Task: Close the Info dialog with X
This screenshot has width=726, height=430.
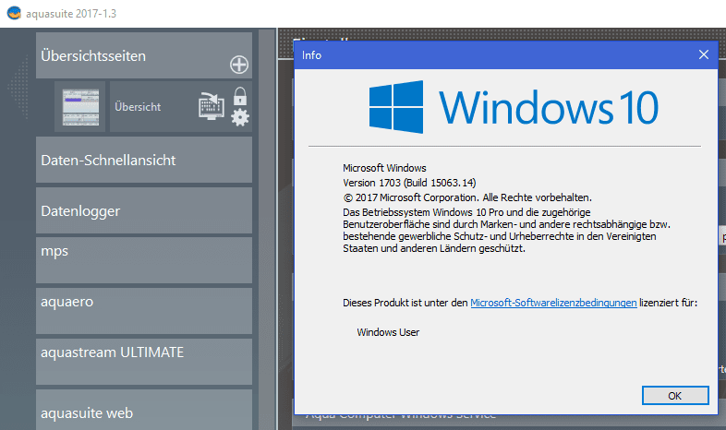Action: 703,54
